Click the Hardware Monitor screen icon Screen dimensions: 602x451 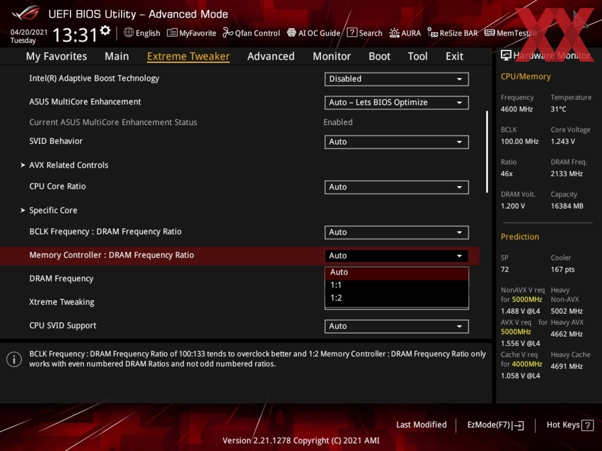[506, 55]
